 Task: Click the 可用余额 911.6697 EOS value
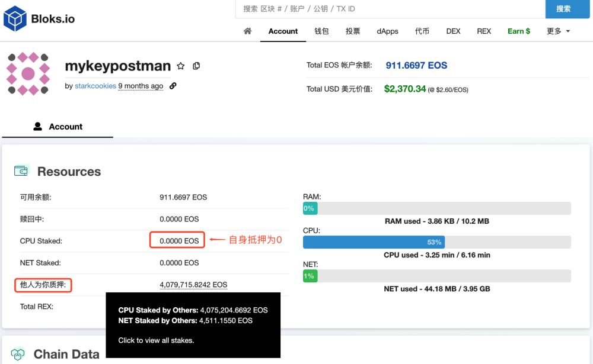point(183,197)
